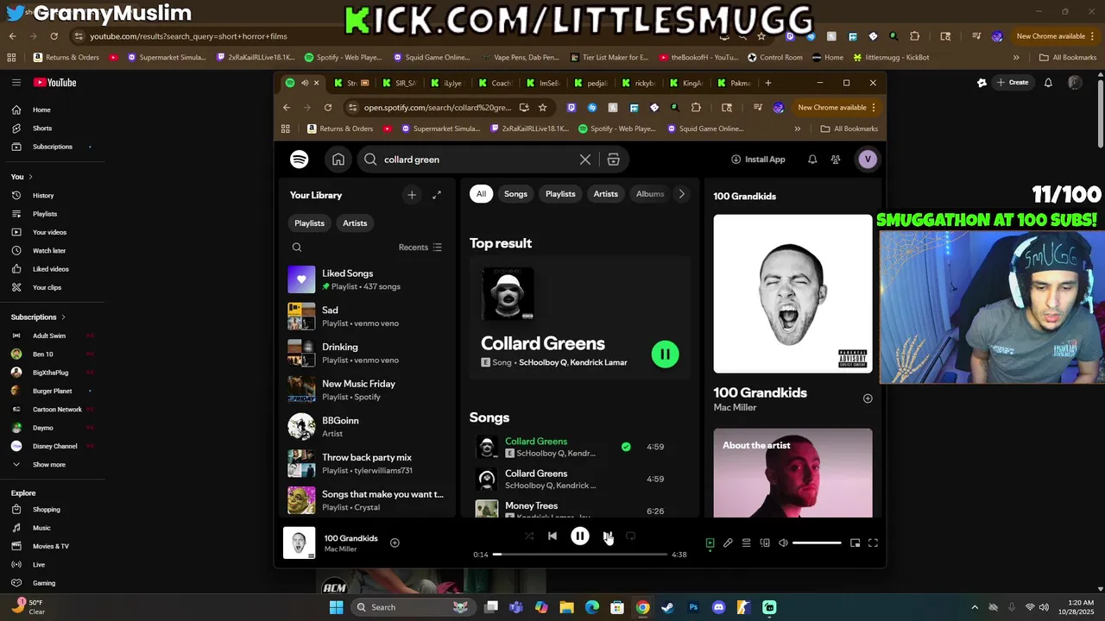Focus the Spotify search field
The image size is (1105, 621).
(479, 160)
